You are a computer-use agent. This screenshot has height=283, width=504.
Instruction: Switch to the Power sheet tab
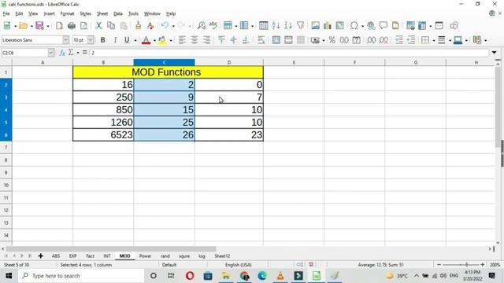[x=145, y=256]
